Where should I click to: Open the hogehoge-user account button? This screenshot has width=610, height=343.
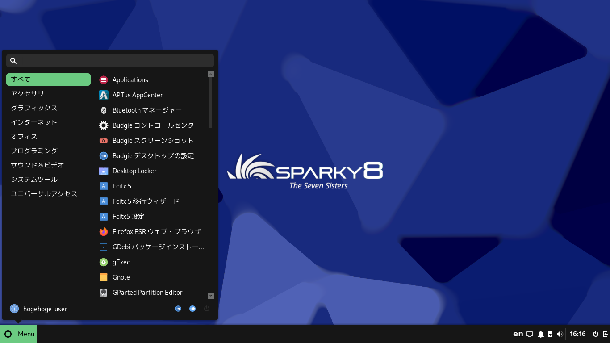(38, 309)
